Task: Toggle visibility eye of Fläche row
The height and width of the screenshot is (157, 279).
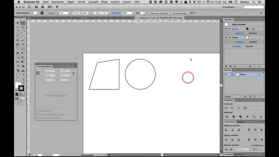Action: [x=226, y=38]
